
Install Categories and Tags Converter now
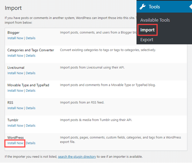point(15,55)
